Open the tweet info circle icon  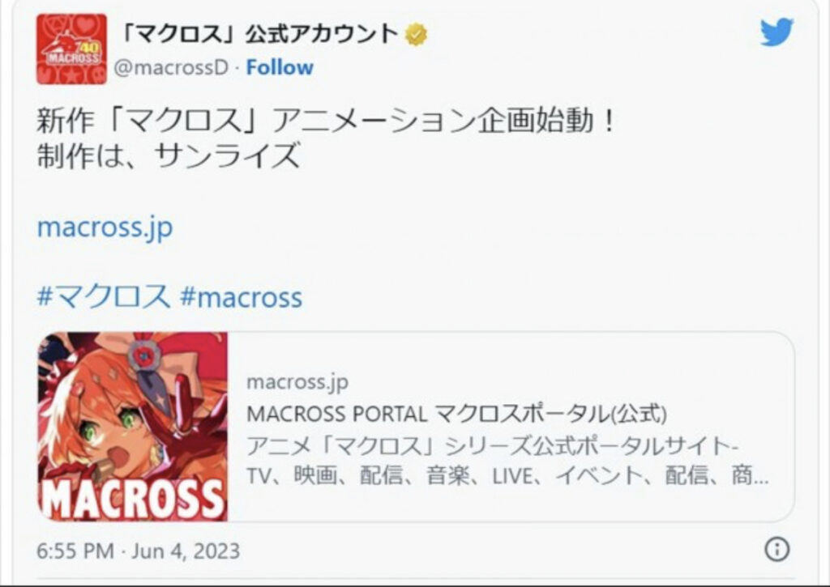tap(777, 549)
